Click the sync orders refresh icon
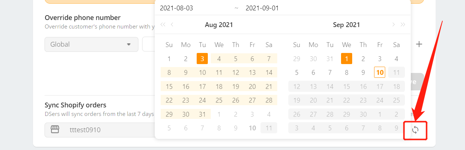 tap(415, 130)
